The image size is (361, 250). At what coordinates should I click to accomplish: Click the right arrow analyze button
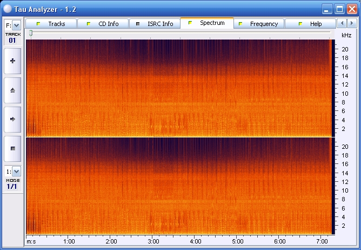pos(12,119)
